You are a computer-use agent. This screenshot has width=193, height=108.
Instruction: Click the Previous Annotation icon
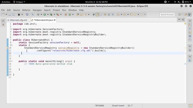click(x=125, y=15)
